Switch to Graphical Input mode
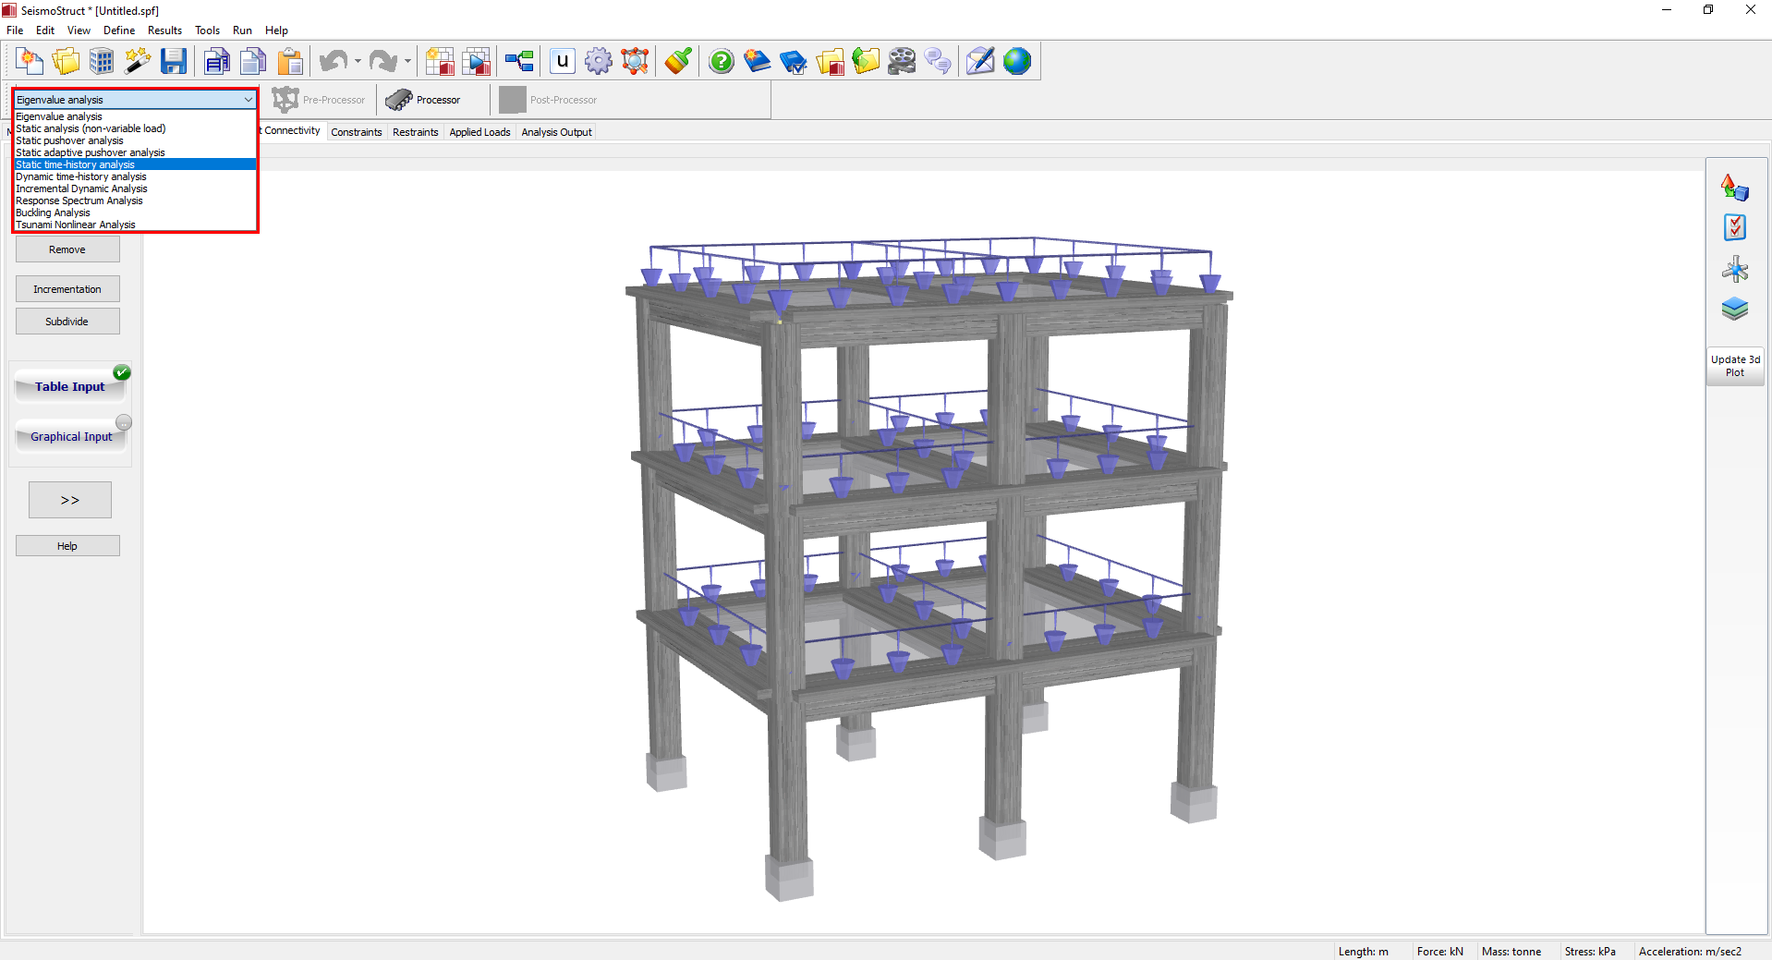Viewport: 1772px width, 960px height. point(71,437)
